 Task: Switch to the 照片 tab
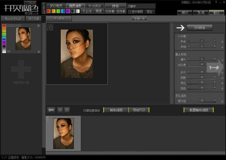point(185,13)
